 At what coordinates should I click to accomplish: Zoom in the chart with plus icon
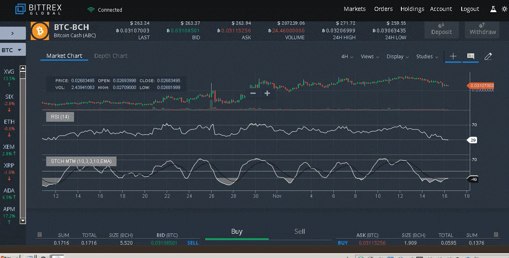[267, 93]
